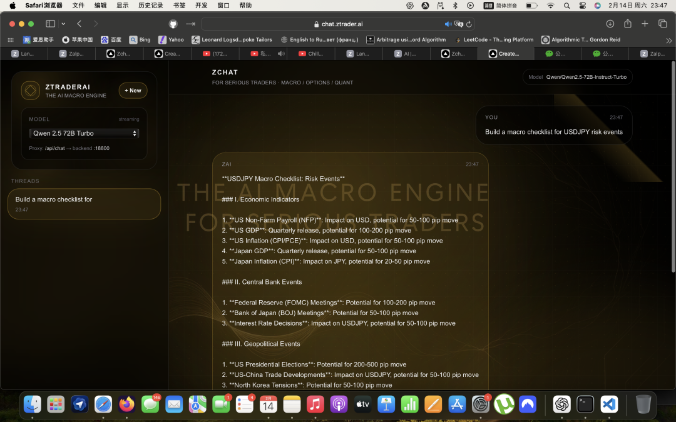Image resolution: width=676 pixels, height=422 pixels.
Task: Click the translate icon in address bar
Action: [x=459, y=24]
